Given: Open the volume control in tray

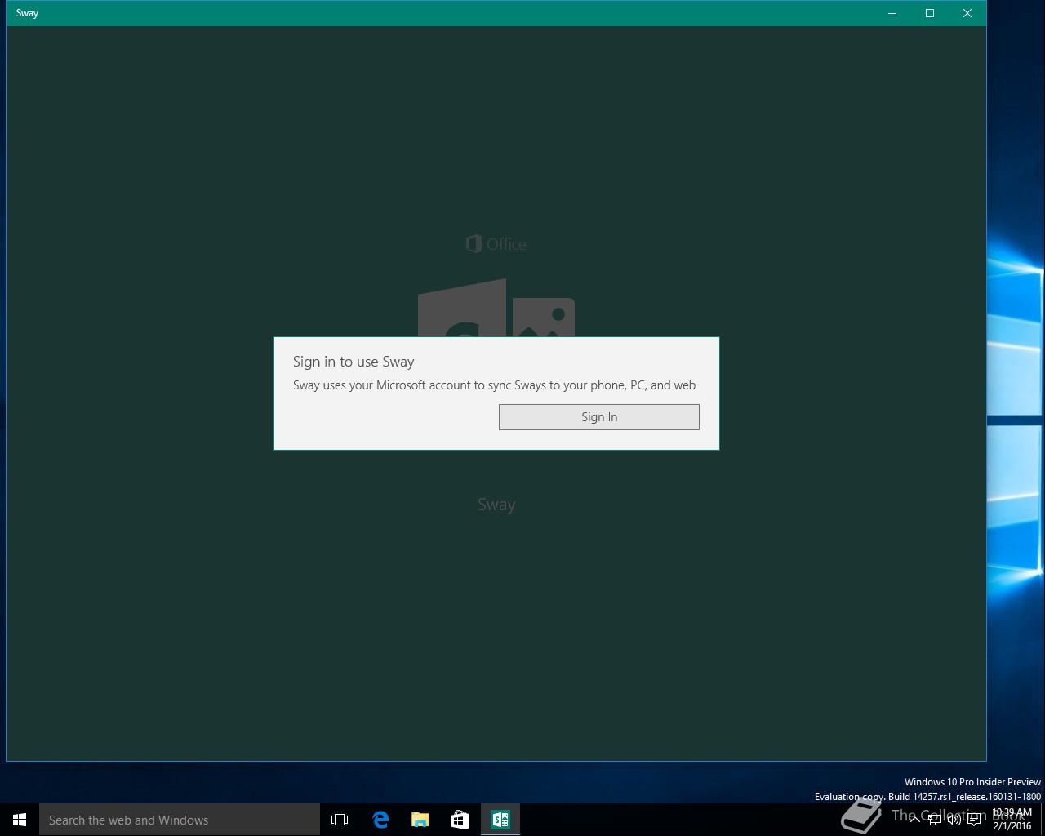Looking at the screenshot, I should click(x=954, y=820).
